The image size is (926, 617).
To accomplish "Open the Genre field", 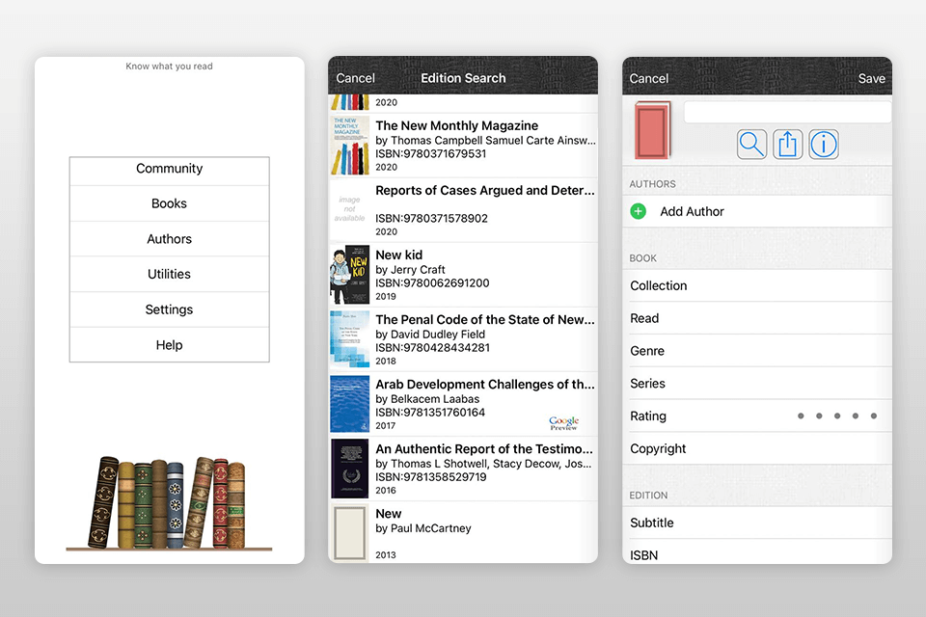I will (x=757, y=351).
